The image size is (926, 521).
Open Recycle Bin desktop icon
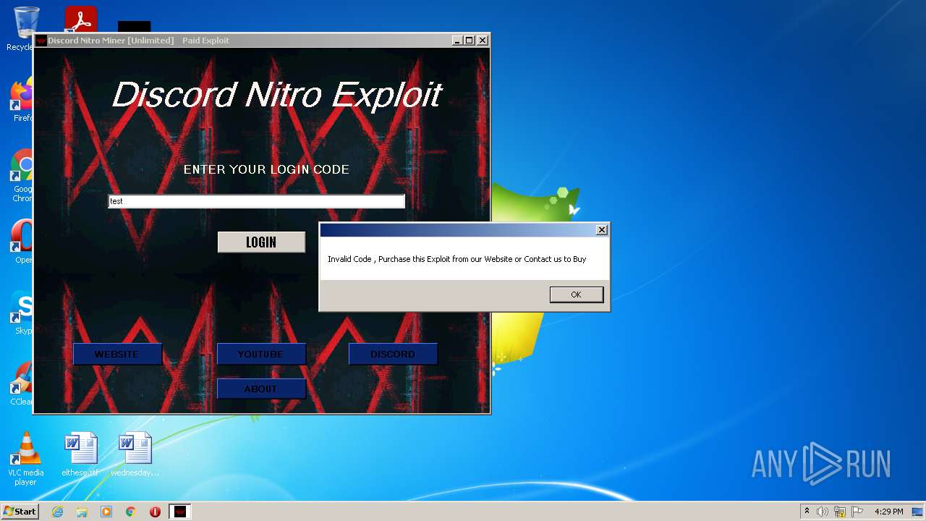click(x=22, y=29)
